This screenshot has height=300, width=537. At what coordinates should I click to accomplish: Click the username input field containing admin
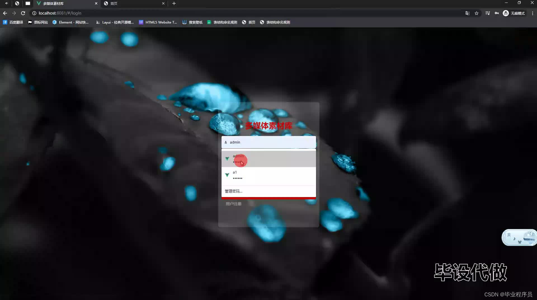pos(269,142)
